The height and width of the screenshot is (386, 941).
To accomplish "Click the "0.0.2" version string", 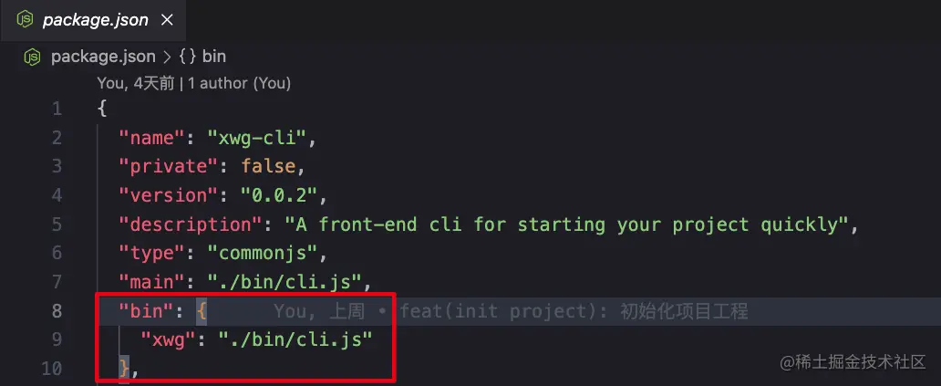I will pos(279,195).
